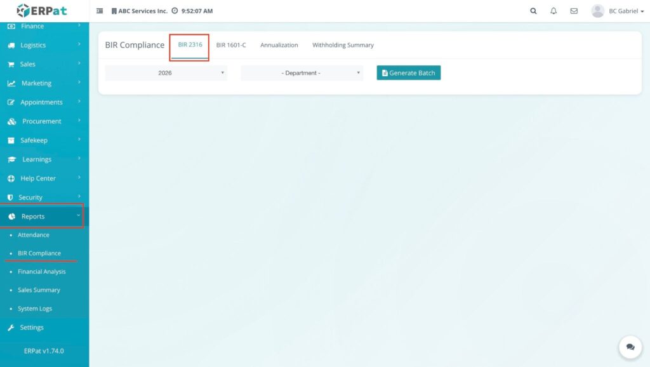
Task: Expand the Logistics menu chevron
Action: (79, 44)
